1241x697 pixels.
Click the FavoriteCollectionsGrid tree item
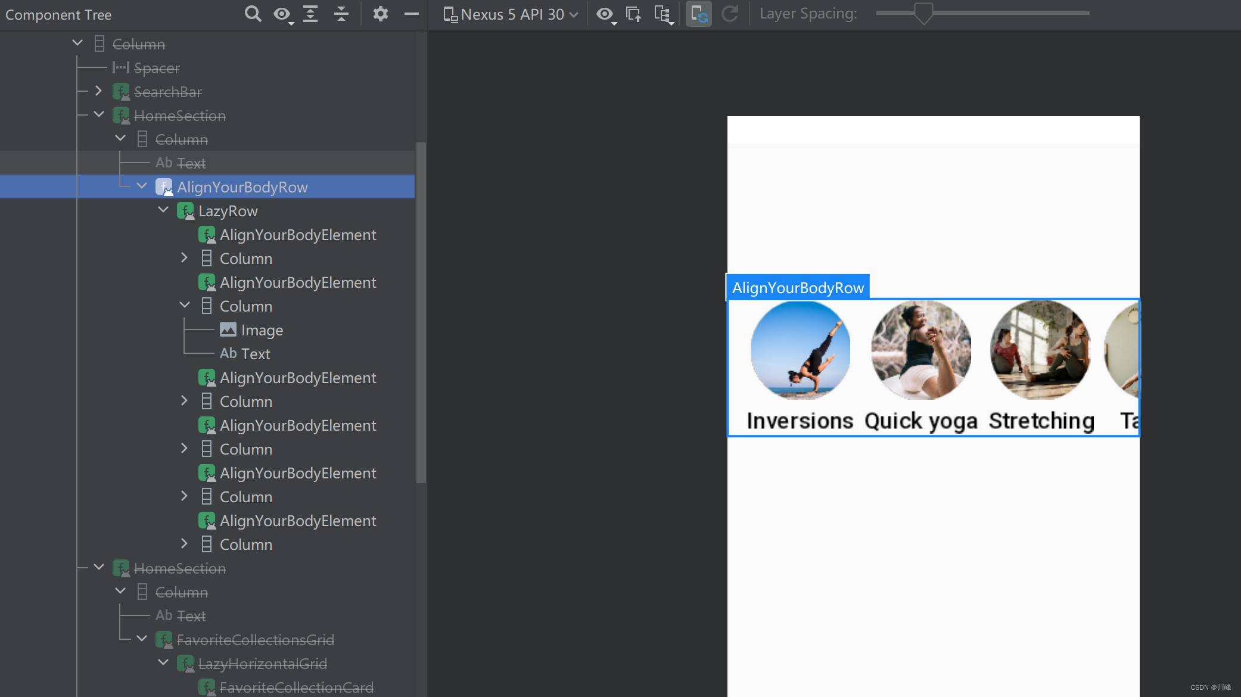pos(255,640)
